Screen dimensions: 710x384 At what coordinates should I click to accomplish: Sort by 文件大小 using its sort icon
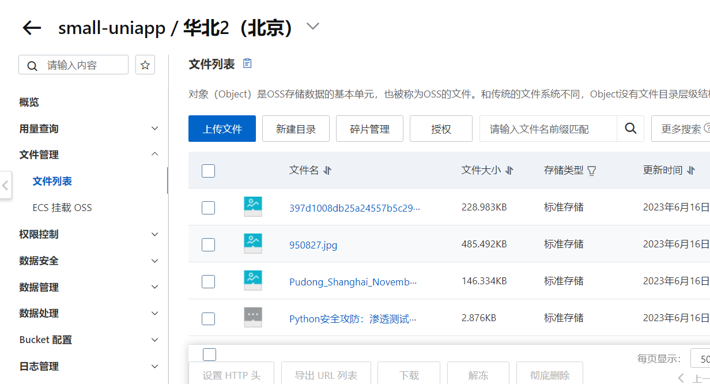pyautogui.click(x=509, y=171)
